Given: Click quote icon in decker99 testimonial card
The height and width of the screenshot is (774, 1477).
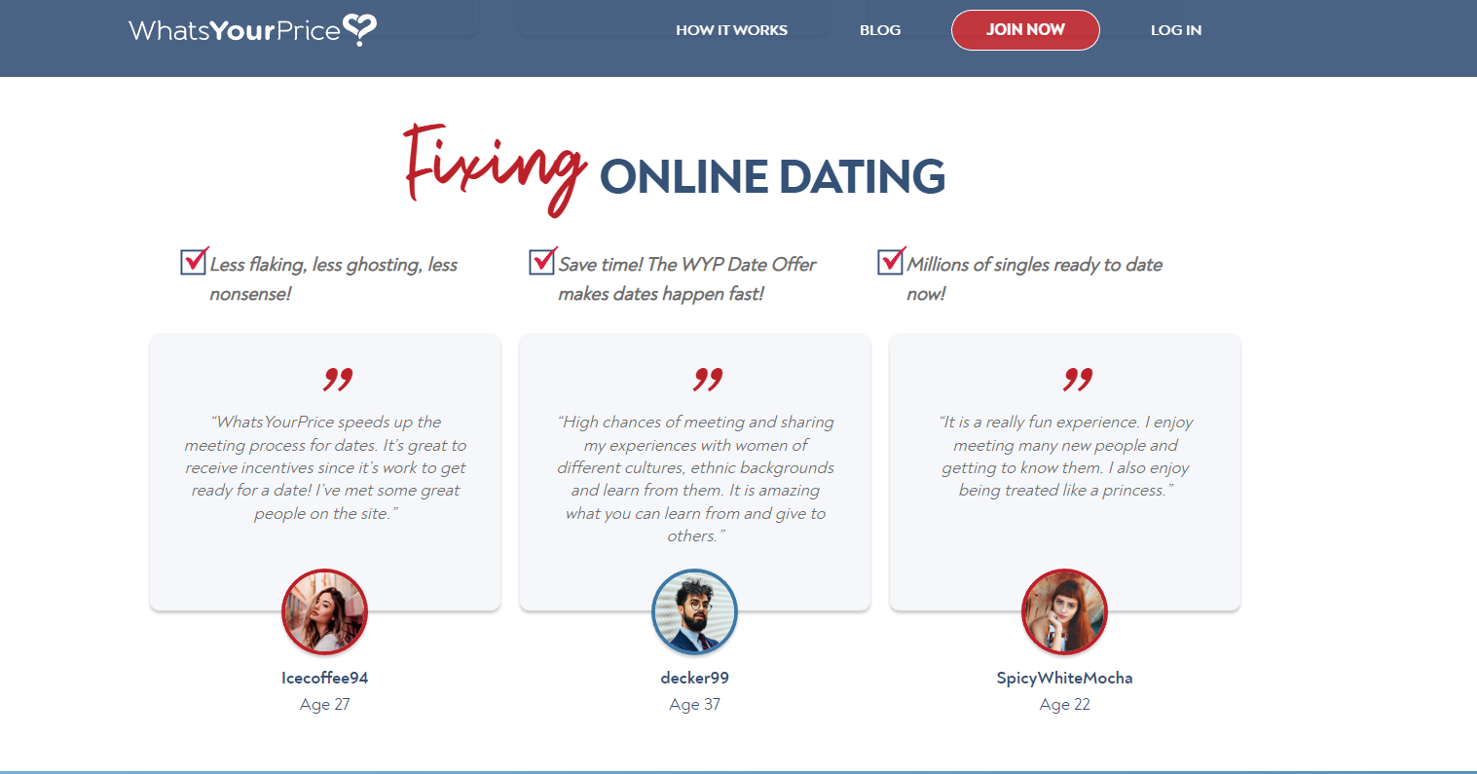Looking at the screenshot, I should (x=708, y=379).
